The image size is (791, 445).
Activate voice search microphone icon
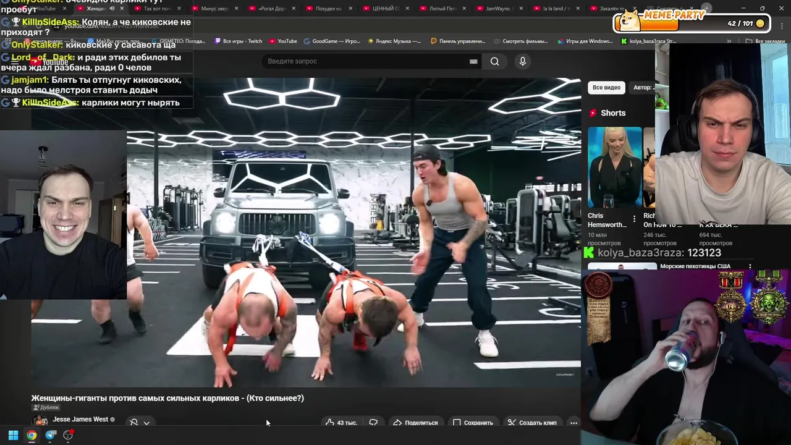(x=522, y=61)
